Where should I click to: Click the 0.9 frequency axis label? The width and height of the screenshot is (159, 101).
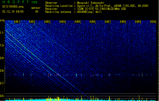point(2,58)
